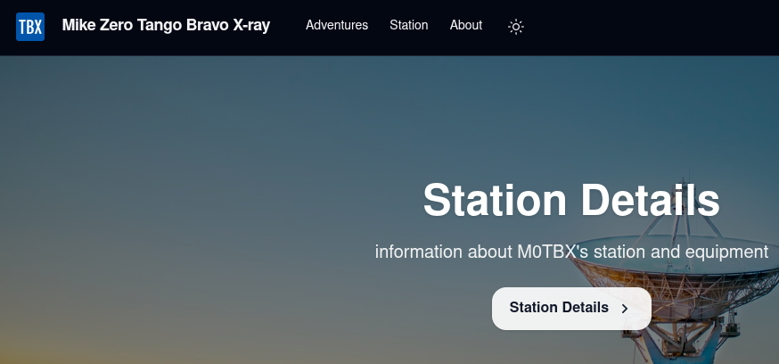
Task: Click the word "Details" in the hero heading
Action: coord(650,200)
